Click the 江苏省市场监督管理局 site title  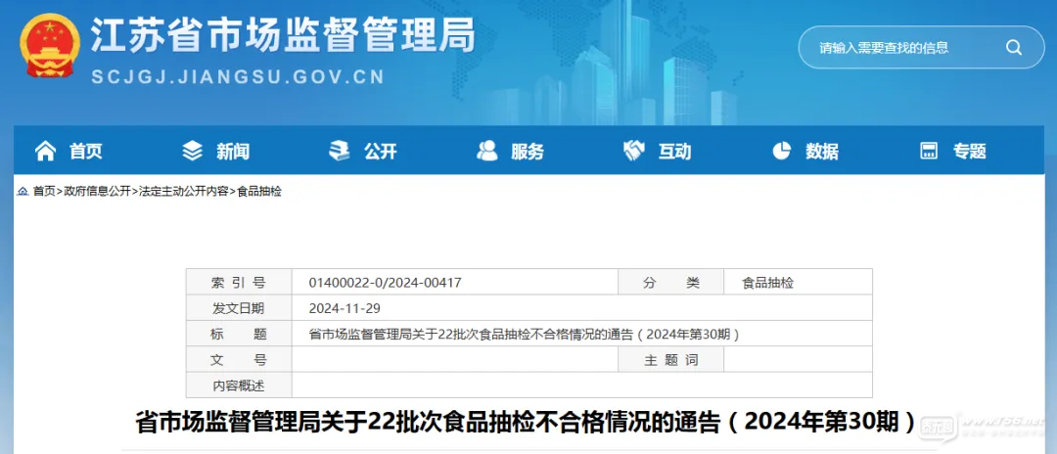283,36
